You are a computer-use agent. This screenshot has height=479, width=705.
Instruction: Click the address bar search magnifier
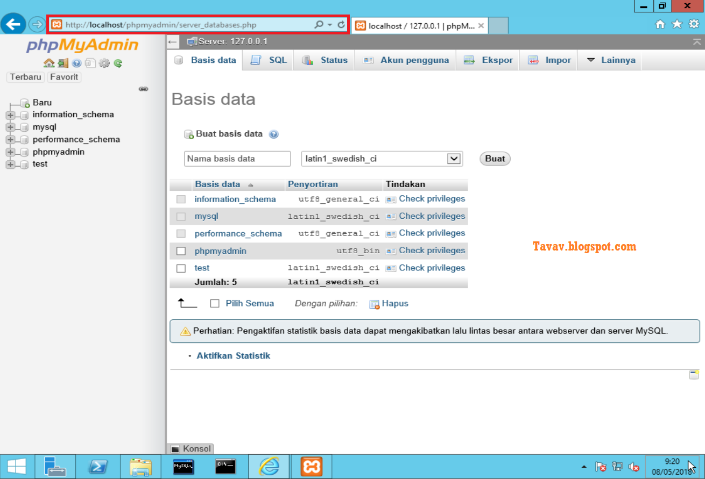click(x=319, y=25)
